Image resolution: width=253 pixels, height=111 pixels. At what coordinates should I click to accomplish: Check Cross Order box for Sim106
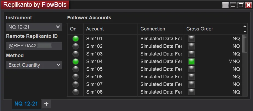(x=192, y=77)
